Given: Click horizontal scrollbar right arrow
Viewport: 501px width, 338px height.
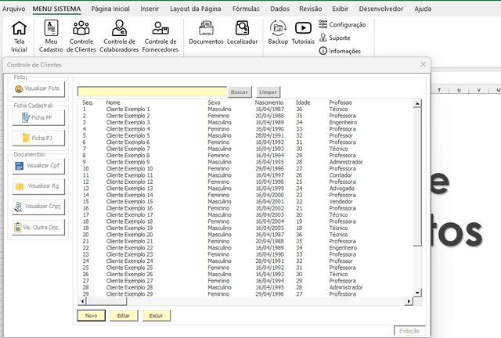Looking at the screenshot, I should [x=409, y=301].
